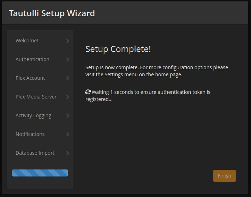Click the Setup Complete! heading
The width and height of the screenshot is (251, 197).
click(118, 49)
